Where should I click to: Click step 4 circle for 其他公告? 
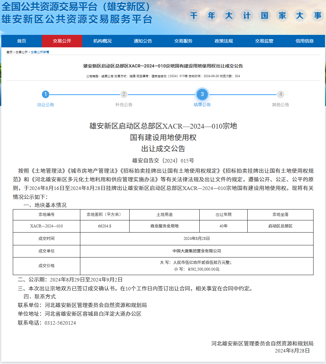(281, 94)
